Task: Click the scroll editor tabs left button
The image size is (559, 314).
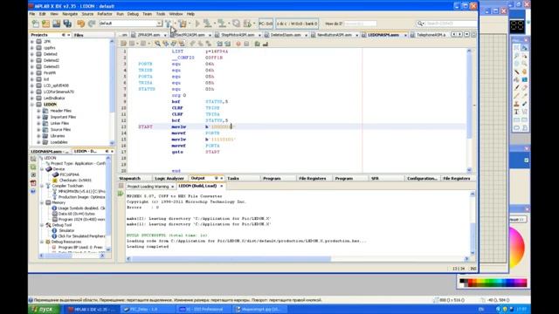Action: pos(454,35)
